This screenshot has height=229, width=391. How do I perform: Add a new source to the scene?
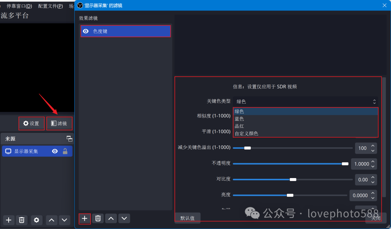(x=8, y=220)
